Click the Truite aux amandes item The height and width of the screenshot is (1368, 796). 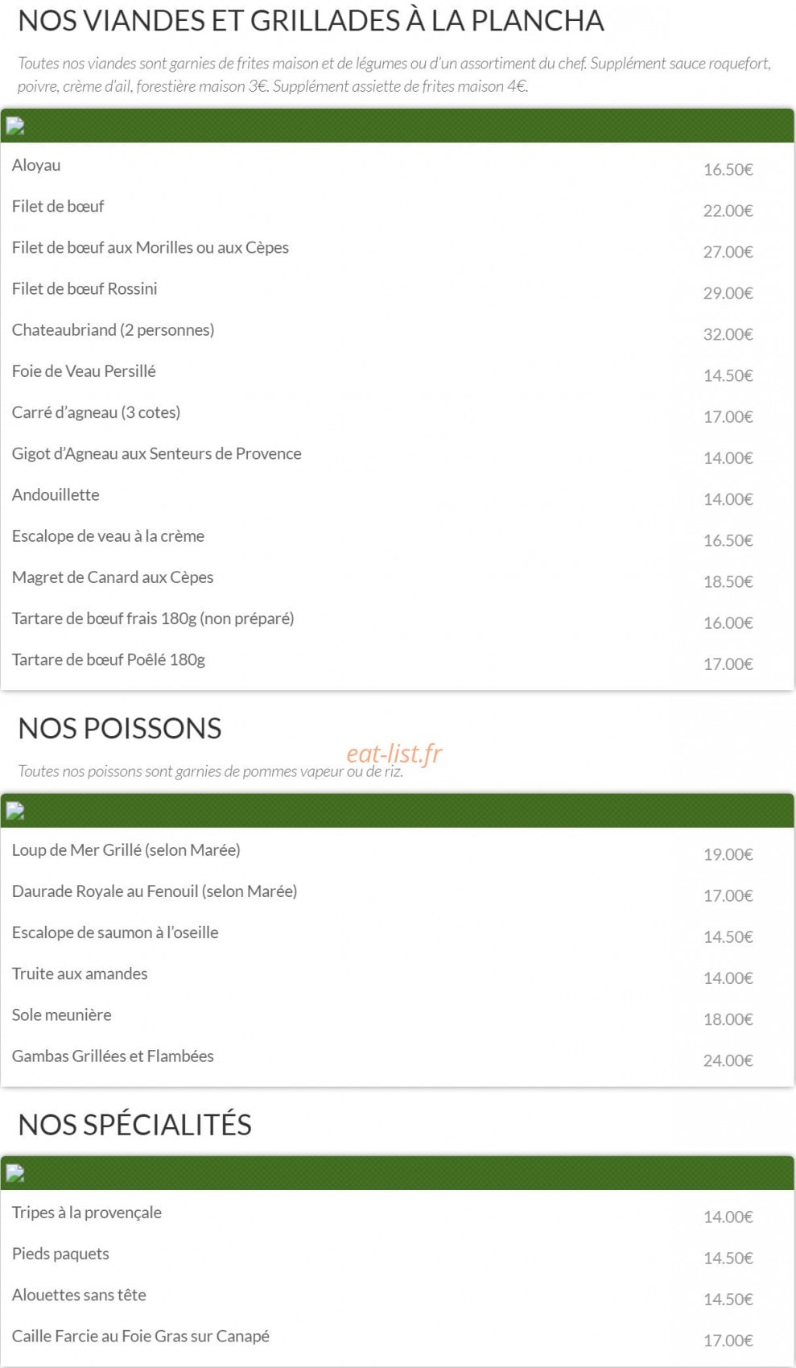point(80,973)
